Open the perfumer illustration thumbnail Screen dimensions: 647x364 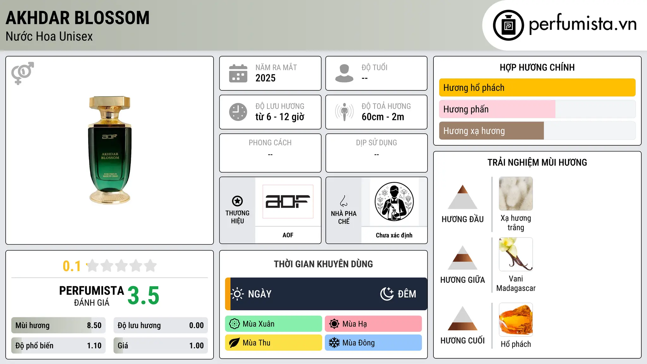[x=394, y=202]
